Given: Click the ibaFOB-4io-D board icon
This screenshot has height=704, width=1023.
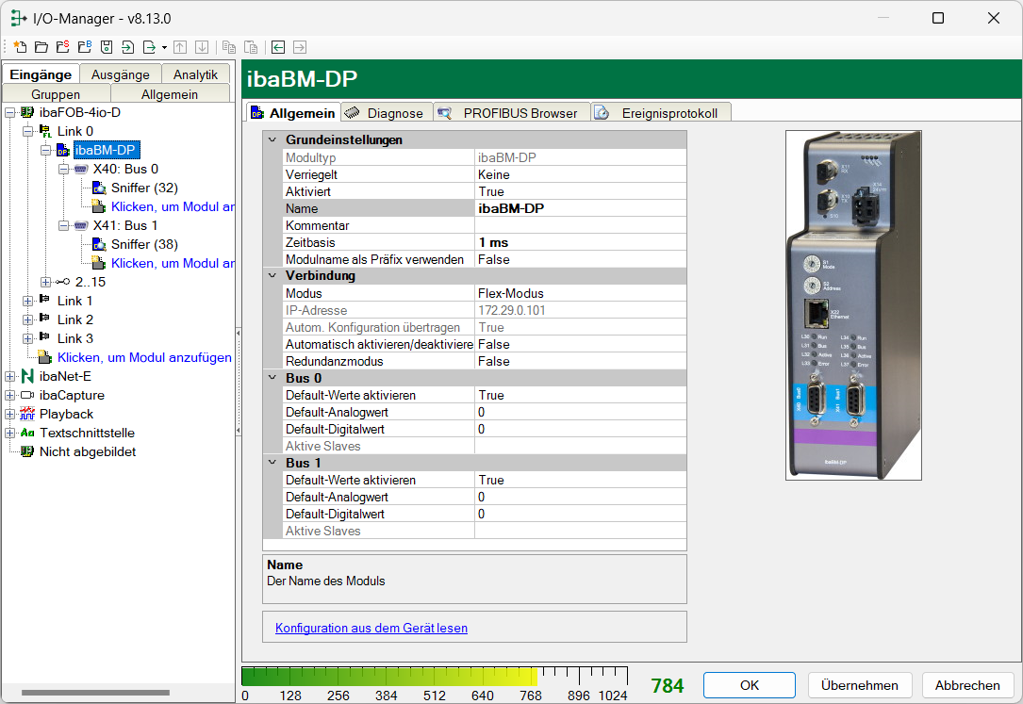Looking at the screenshot, I should tap(27, 113).
